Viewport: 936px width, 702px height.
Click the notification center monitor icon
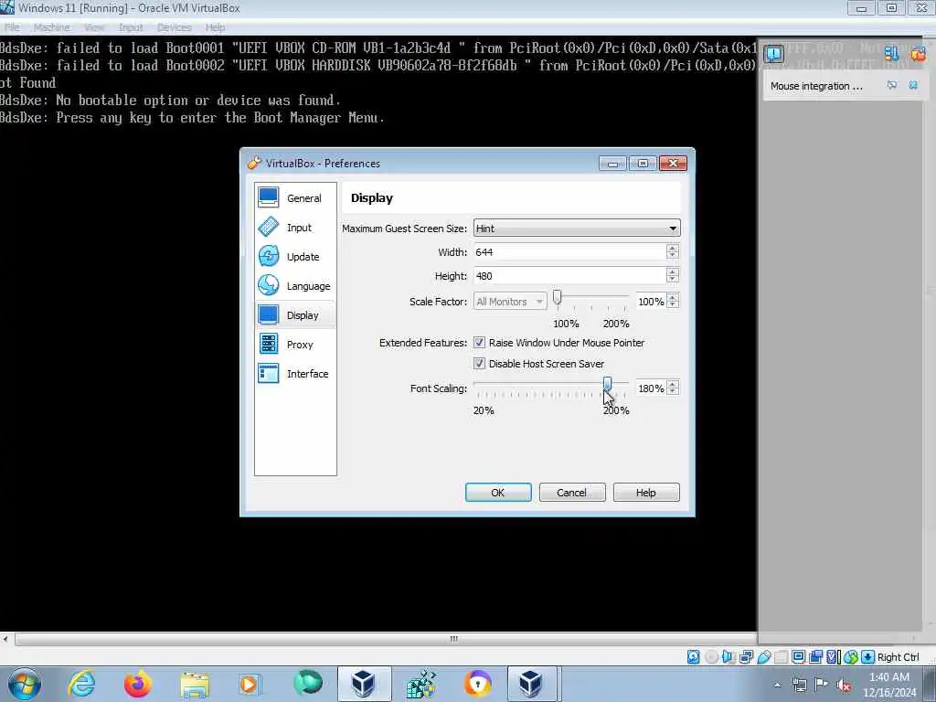coord(773,54)
